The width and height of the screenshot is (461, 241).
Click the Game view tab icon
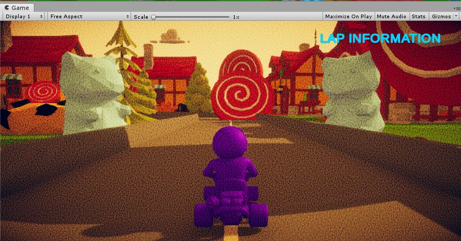coord(7,8)
